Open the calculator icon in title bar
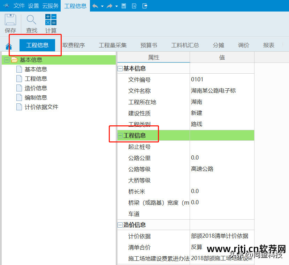Viewport: 289px width, 265px height. [124, 6]
